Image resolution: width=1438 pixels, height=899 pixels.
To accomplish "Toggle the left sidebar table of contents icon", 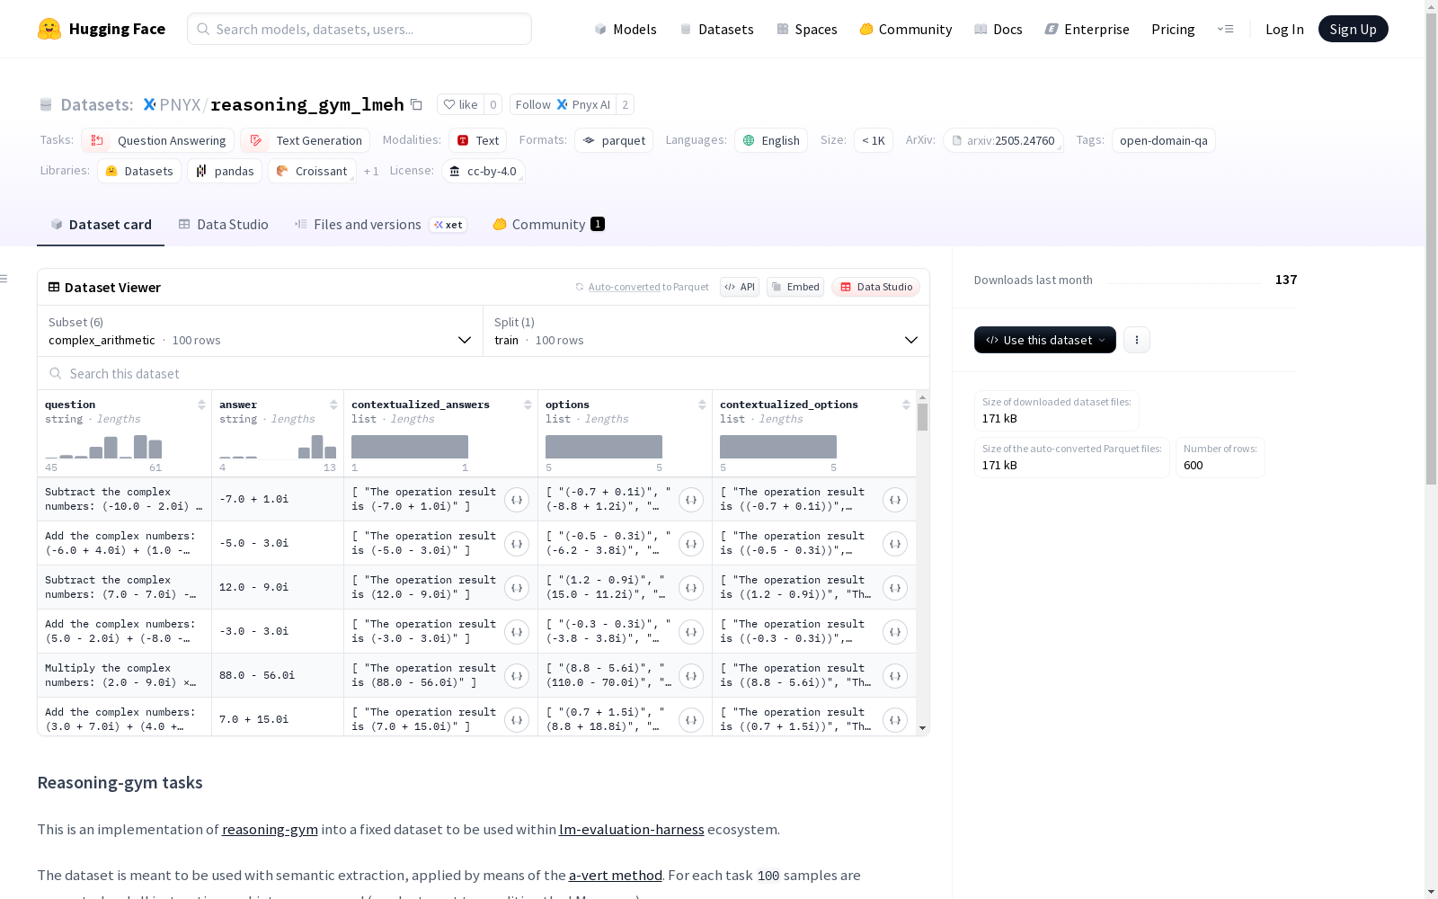I will click(x=4, y=279).
